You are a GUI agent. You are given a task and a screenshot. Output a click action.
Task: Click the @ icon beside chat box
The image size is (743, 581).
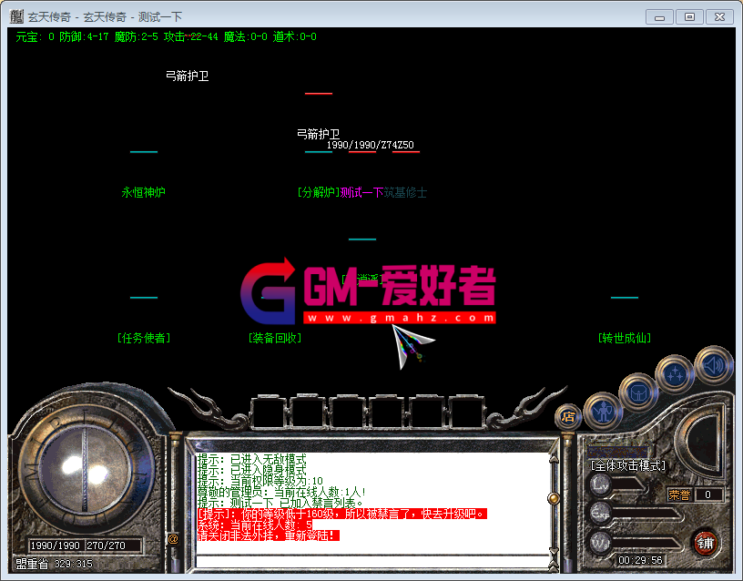coord(173,539)
